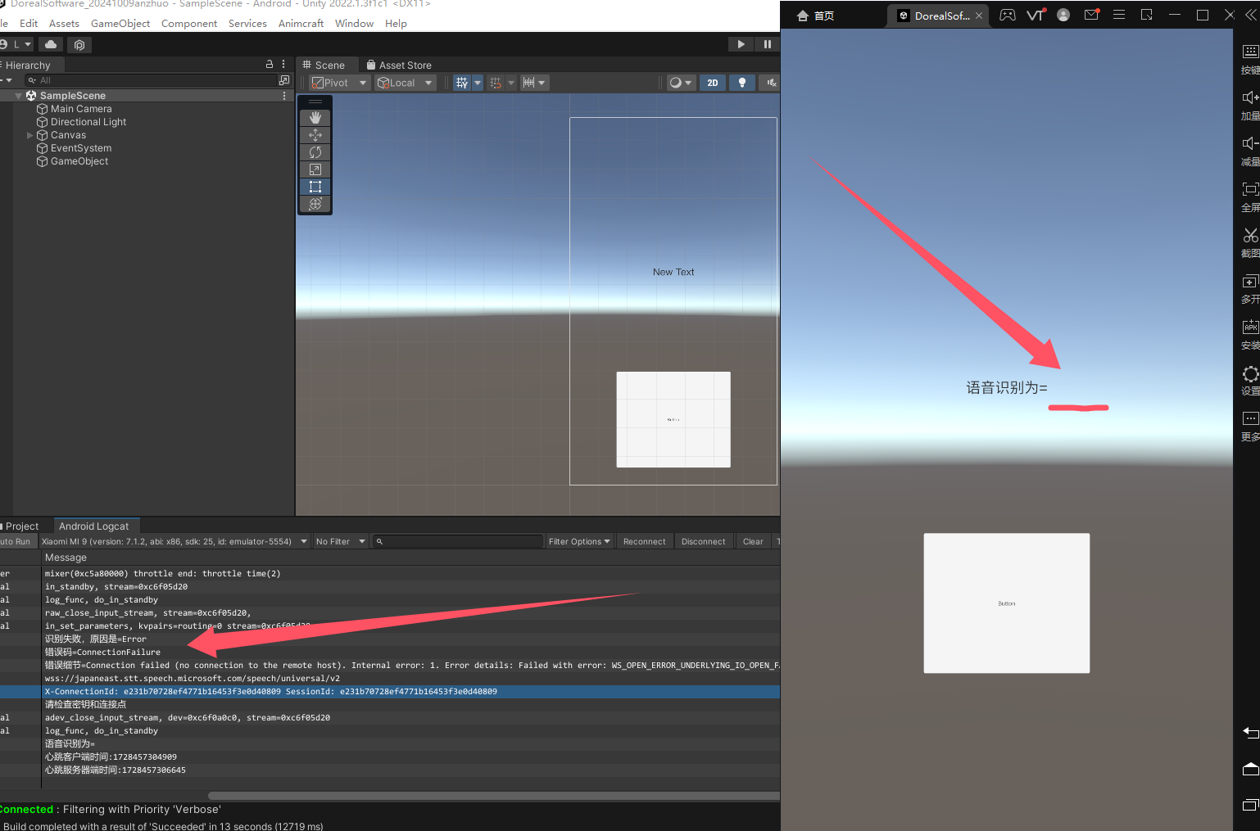The image size is (1260, 831).
Task: Toggle grid snapping button in Scene toolbar
Action: [495, 83]
